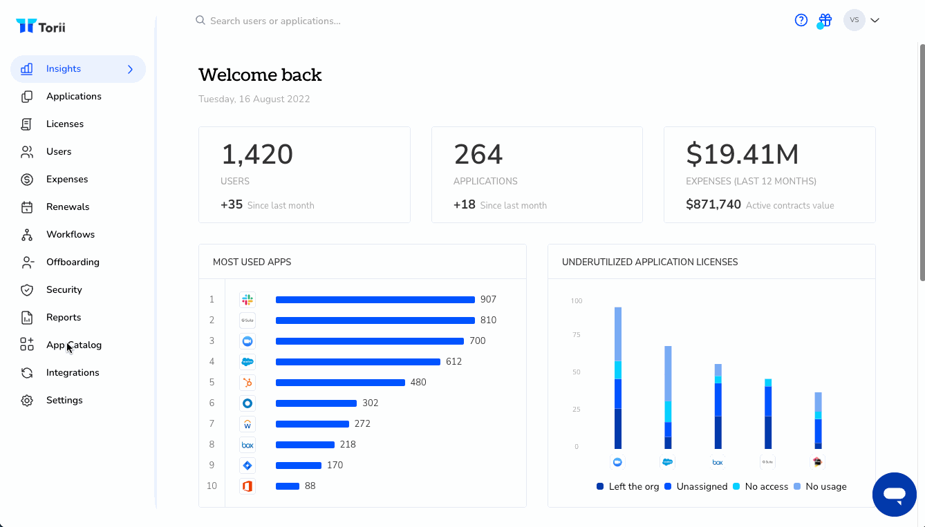
Task: Expand the user account dropdown chevron
Action: [875, 21]
